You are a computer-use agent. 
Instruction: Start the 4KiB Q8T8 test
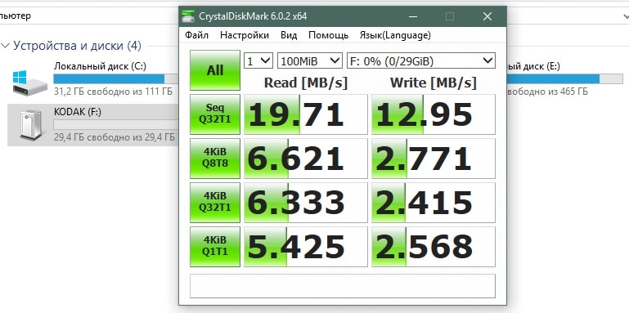(x=215, y=159)
